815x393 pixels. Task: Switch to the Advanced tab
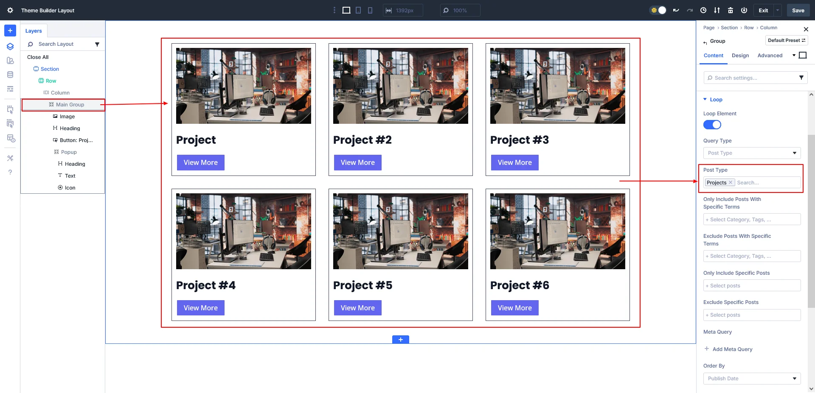pos(770,56)
